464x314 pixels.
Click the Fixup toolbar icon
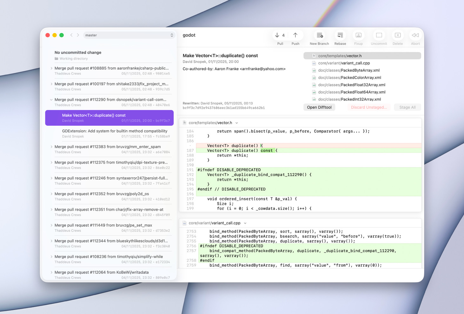358,35
